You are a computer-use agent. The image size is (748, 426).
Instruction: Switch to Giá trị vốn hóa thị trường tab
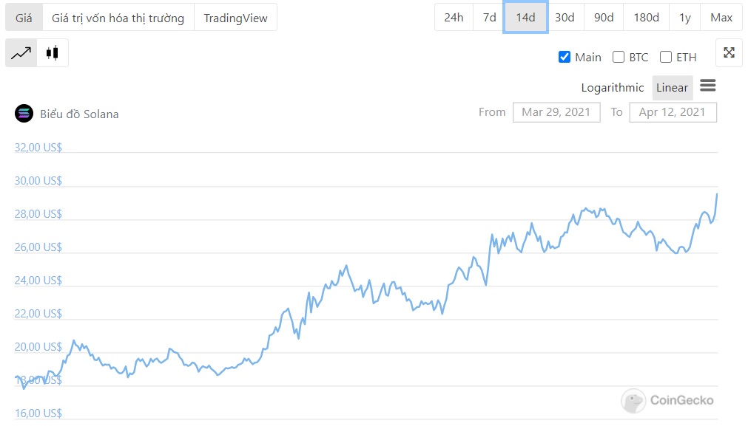118,18
